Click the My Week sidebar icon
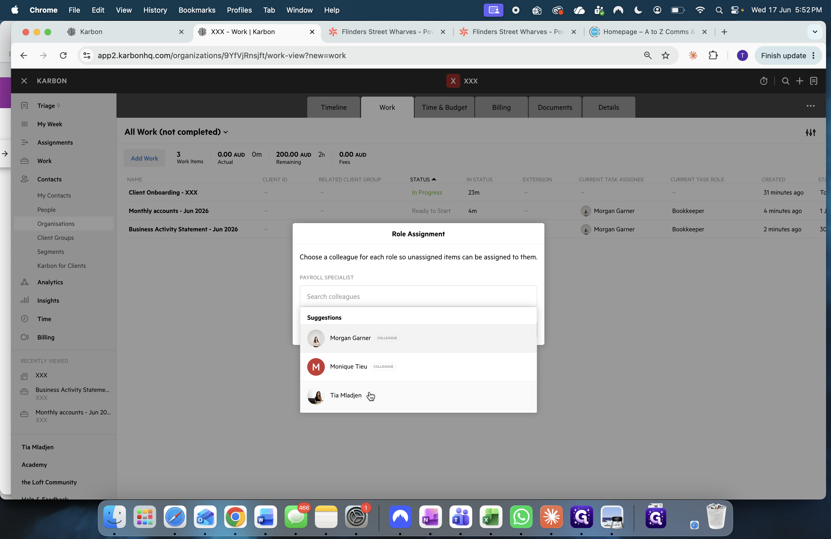 point(24,124)
